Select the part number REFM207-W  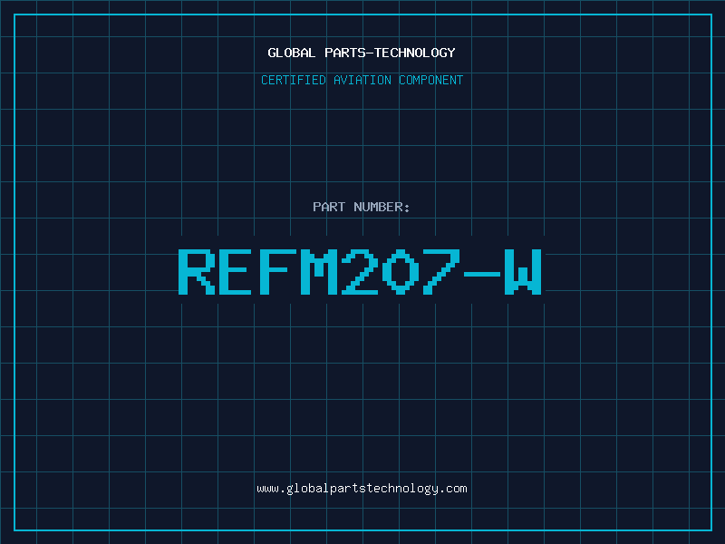coord(360,272)
